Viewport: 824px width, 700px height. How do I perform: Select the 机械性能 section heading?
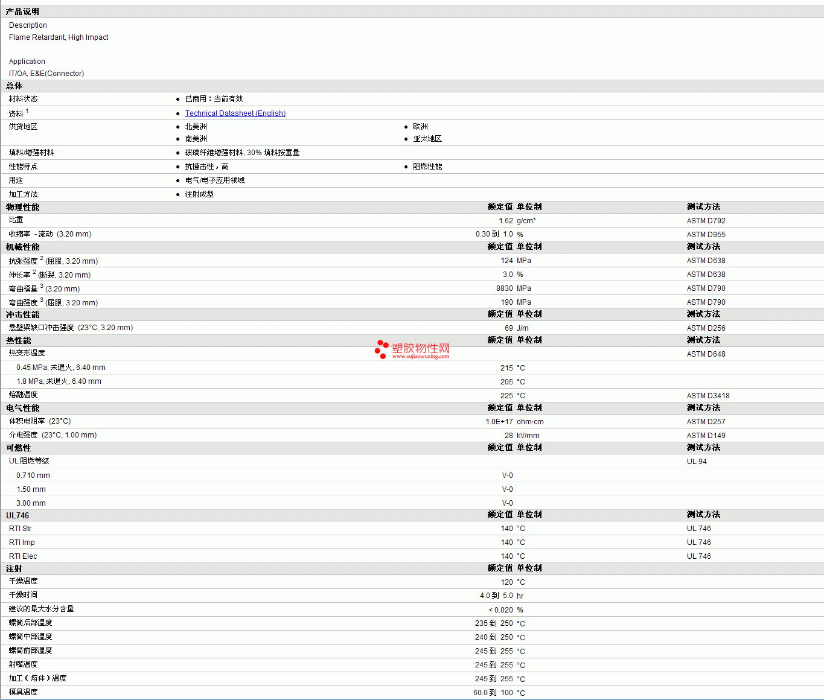tap(23, 247)
